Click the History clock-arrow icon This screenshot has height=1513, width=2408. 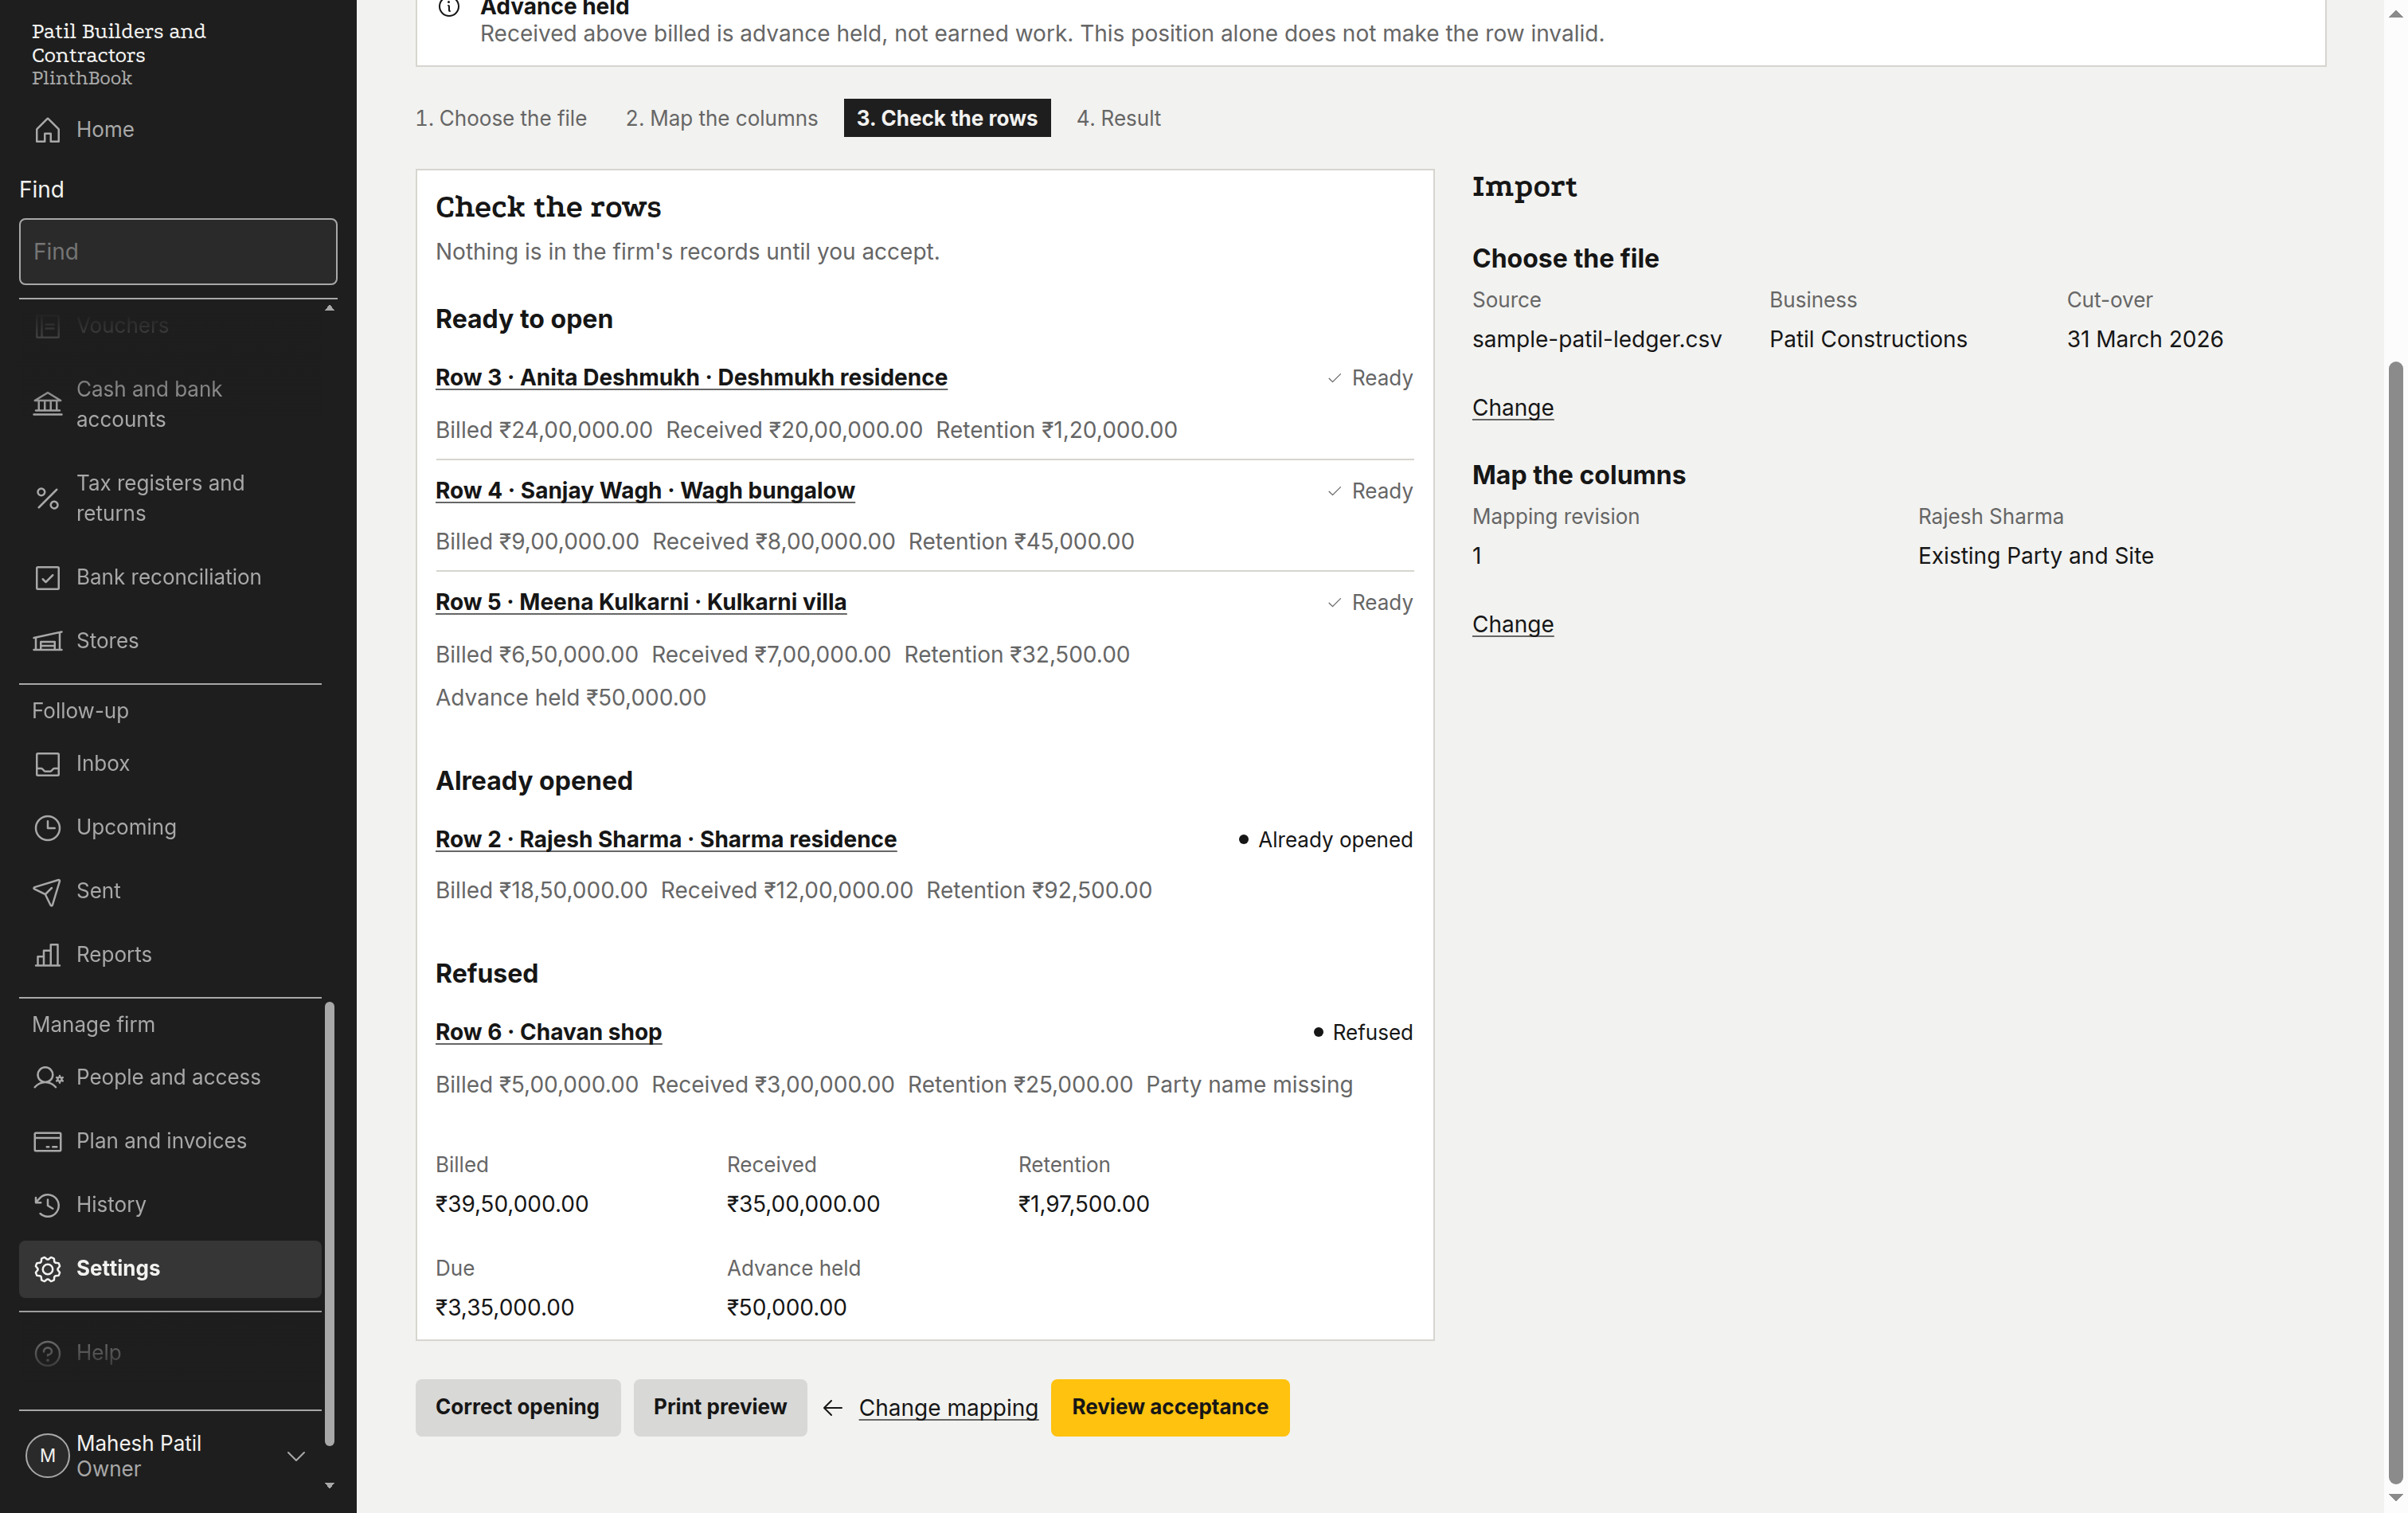point(47,1205)
